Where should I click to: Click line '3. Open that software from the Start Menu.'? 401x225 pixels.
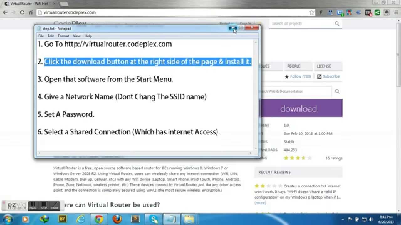coord(105,79)
